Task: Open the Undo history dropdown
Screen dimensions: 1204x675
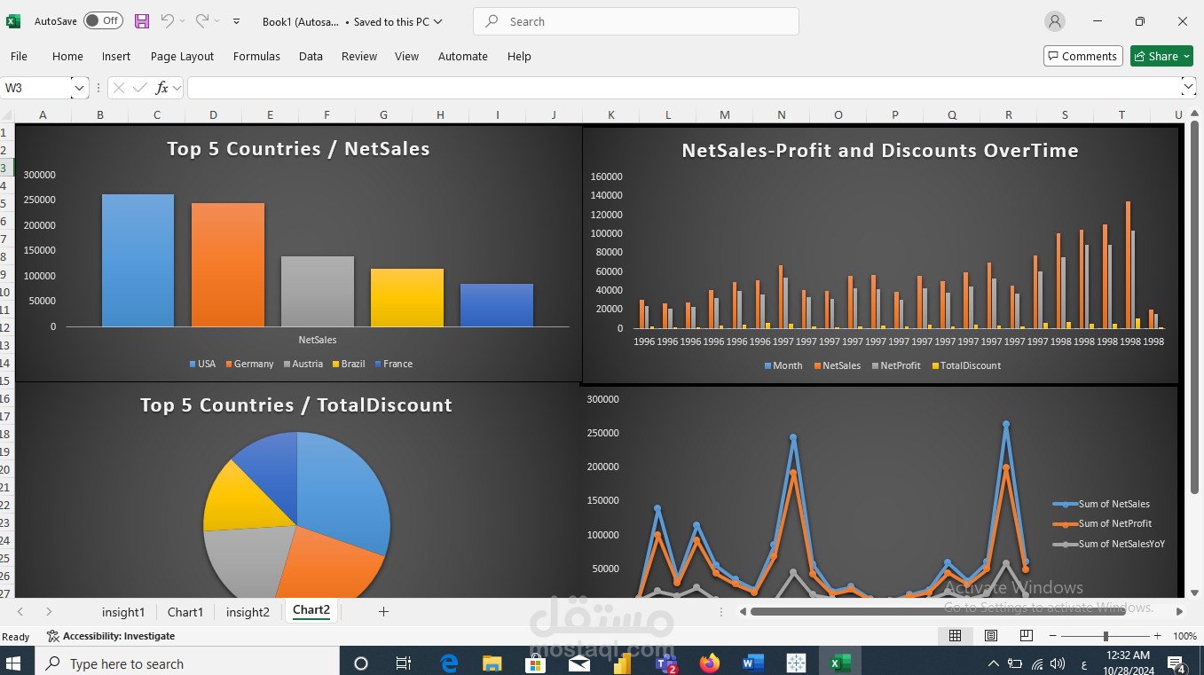Action: pos(183,21)
